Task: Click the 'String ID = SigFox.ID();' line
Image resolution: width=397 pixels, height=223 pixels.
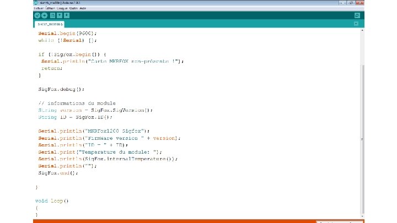Action: click(75, 117)
